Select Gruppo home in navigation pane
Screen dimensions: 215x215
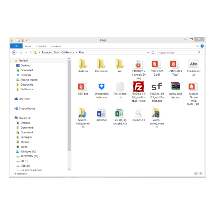[27, 109]
